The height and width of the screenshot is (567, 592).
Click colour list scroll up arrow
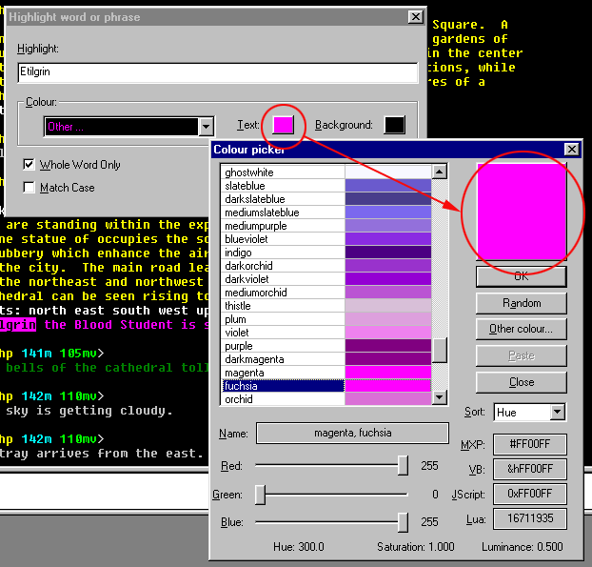click(440, 172)
